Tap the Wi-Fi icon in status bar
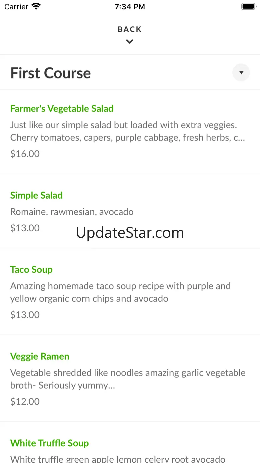 [36, 6]
